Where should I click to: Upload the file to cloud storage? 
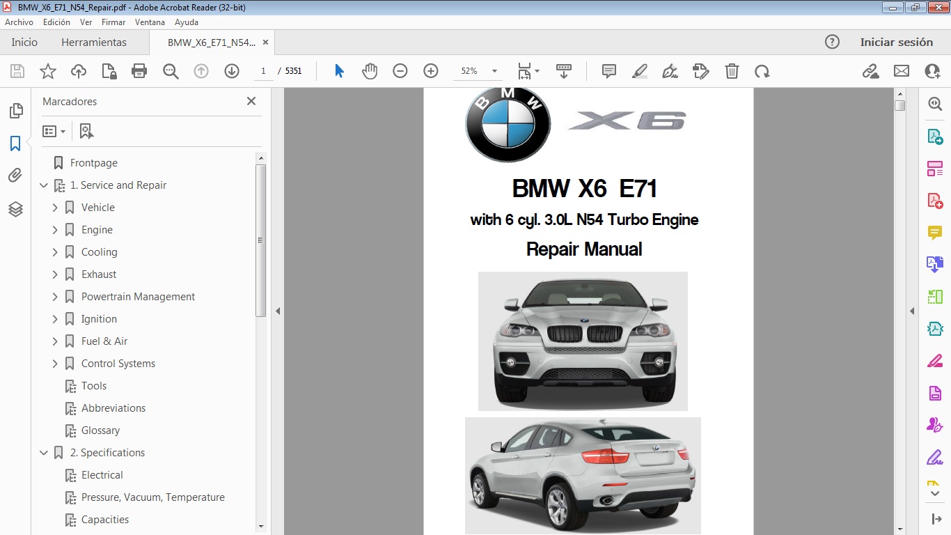click(79, 71)
